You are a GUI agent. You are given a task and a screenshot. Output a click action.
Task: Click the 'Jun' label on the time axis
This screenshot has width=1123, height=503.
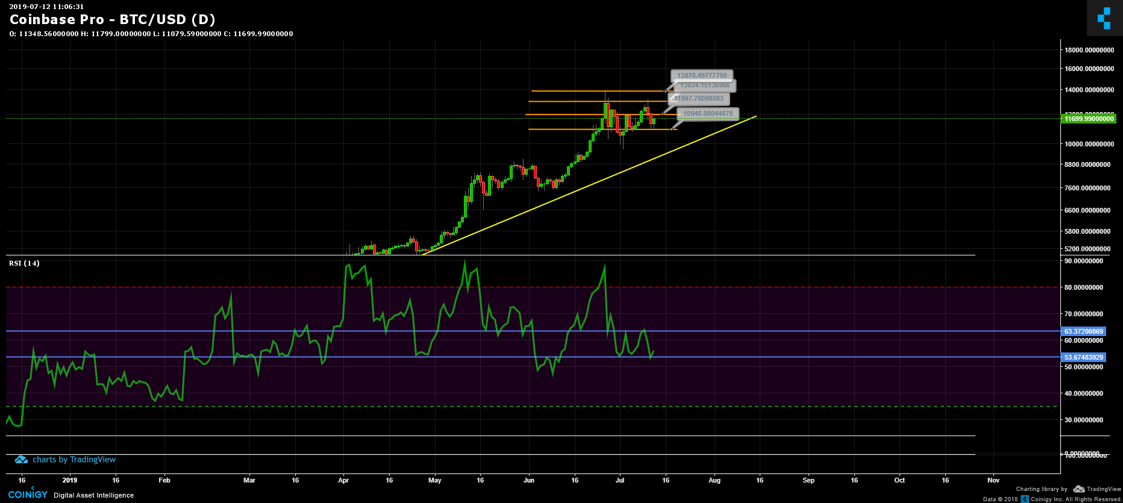(529, 480)
